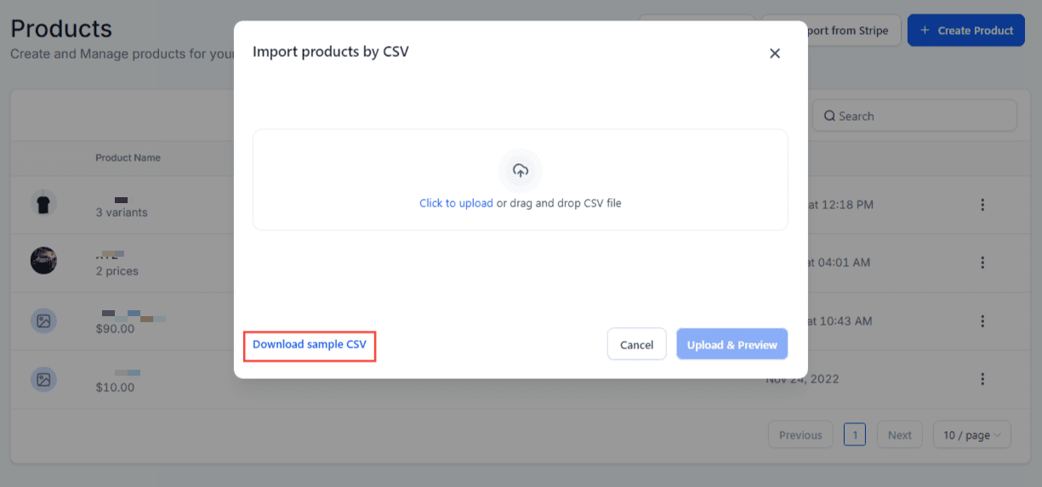Click the Import from Stripe button

tap(831, 31)
